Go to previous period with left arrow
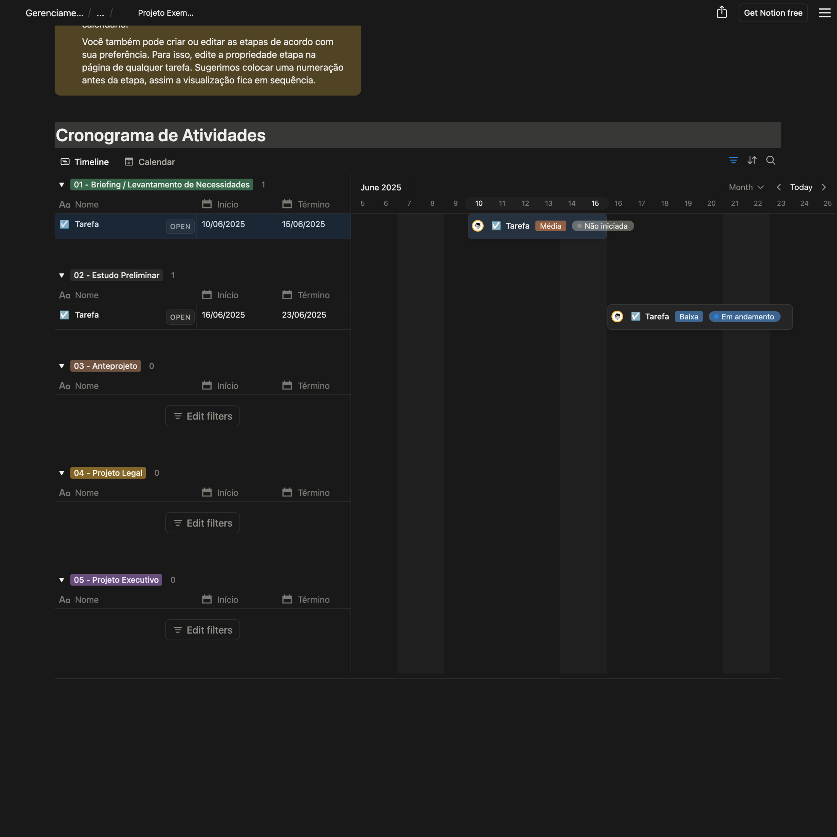837x837 pixels. tap(779, 187)
